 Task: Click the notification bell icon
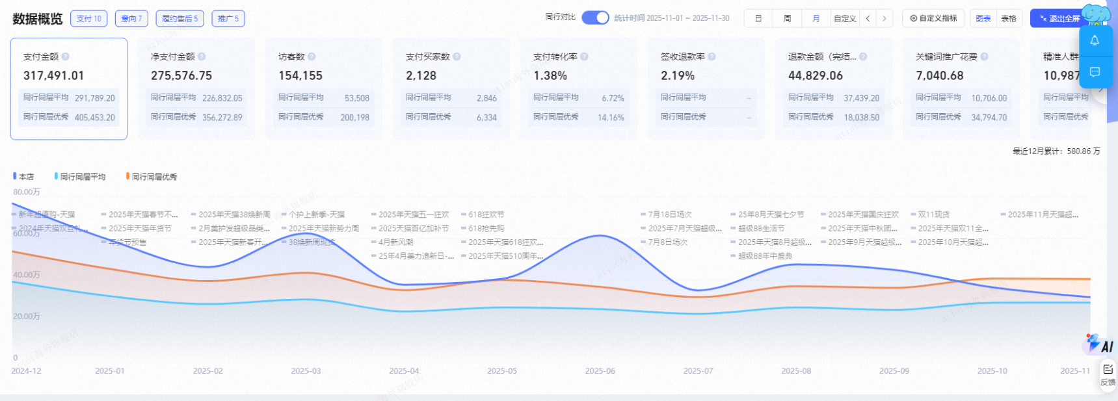coord(1095,41)
